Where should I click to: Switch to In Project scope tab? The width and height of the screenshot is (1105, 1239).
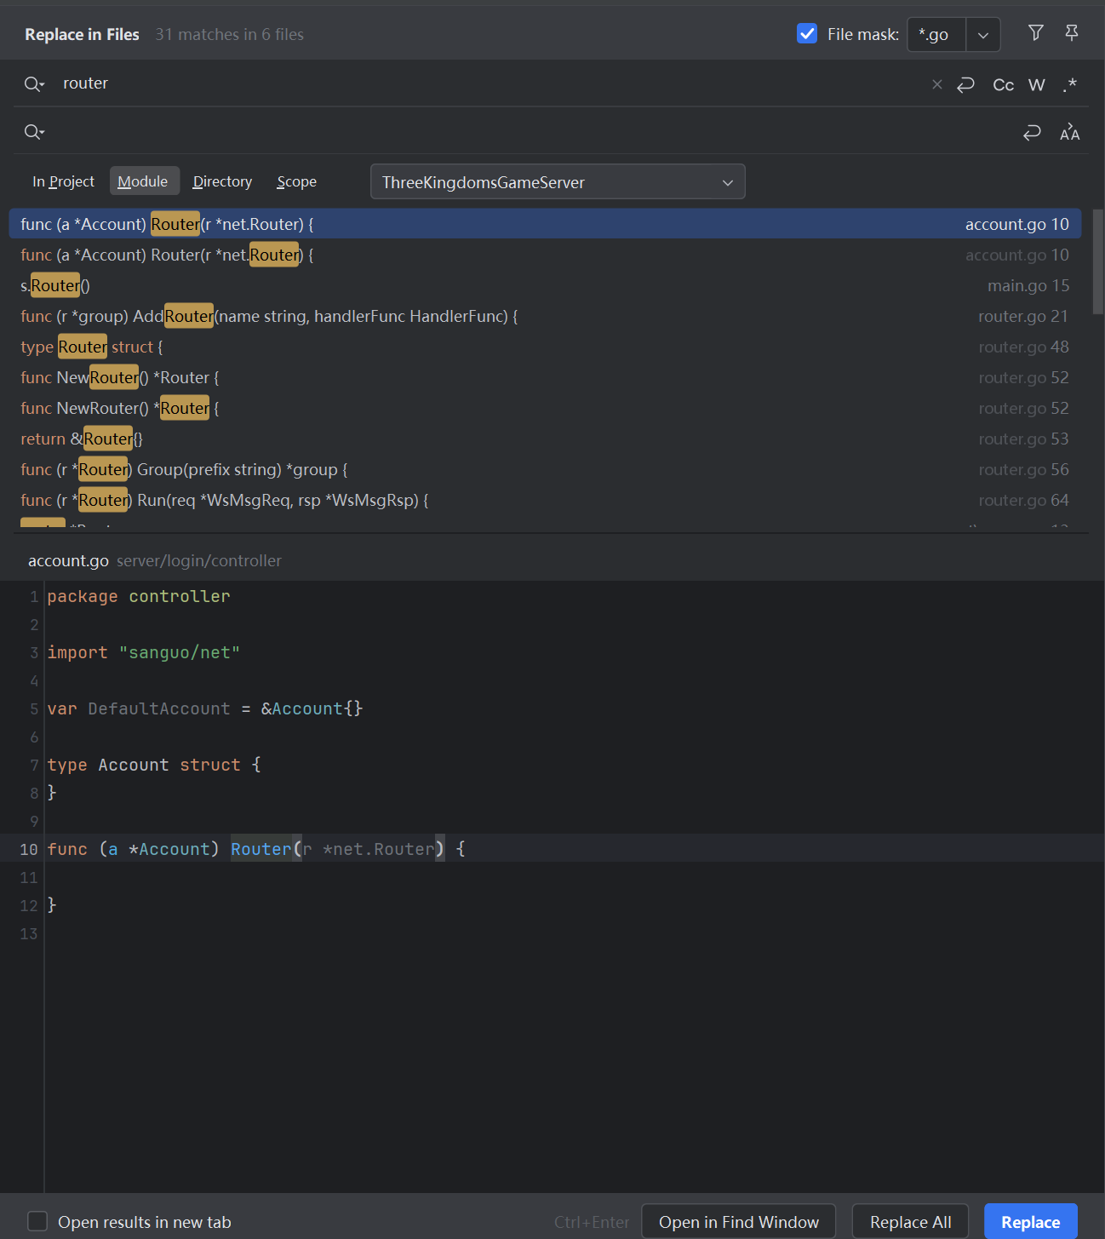click(x=63, y=181)
